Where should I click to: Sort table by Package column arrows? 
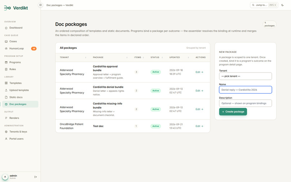[127, 57]
